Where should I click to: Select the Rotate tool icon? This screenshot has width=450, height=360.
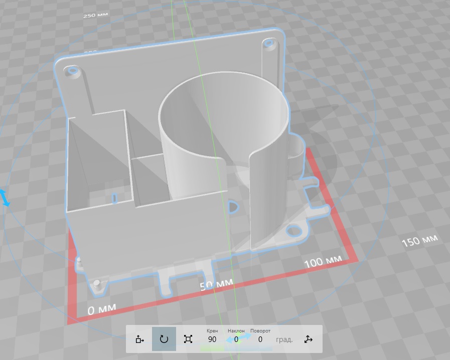click(x=164, y=339)
